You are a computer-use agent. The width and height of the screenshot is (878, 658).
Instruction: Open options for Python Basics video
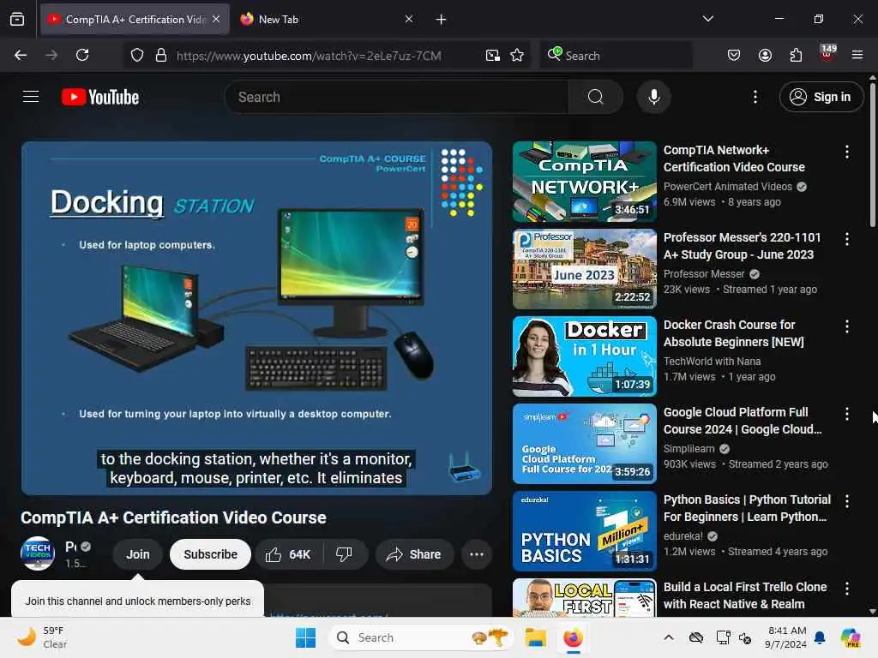[846, 500]
